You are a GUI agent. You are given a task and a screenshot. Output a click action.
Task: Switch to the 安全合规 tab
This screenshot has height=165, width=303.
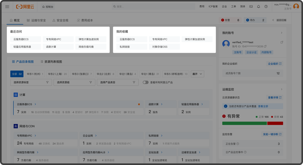(x=60, y=20)
